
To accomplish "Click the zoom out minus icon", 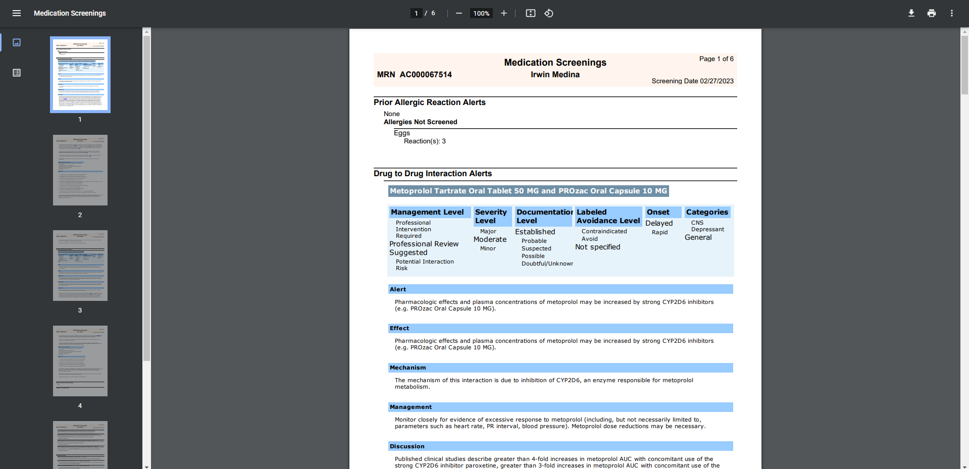I will (x=458, y=13).
